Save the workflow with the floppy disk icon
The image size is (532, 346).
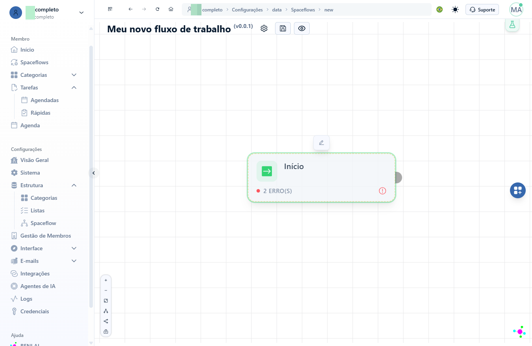pyautogui.click(x=283, y=28)
